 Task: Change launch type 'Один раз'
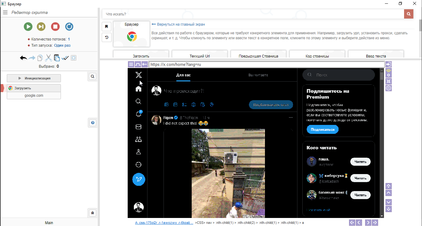pyautogui.click(x=62, y=45)
